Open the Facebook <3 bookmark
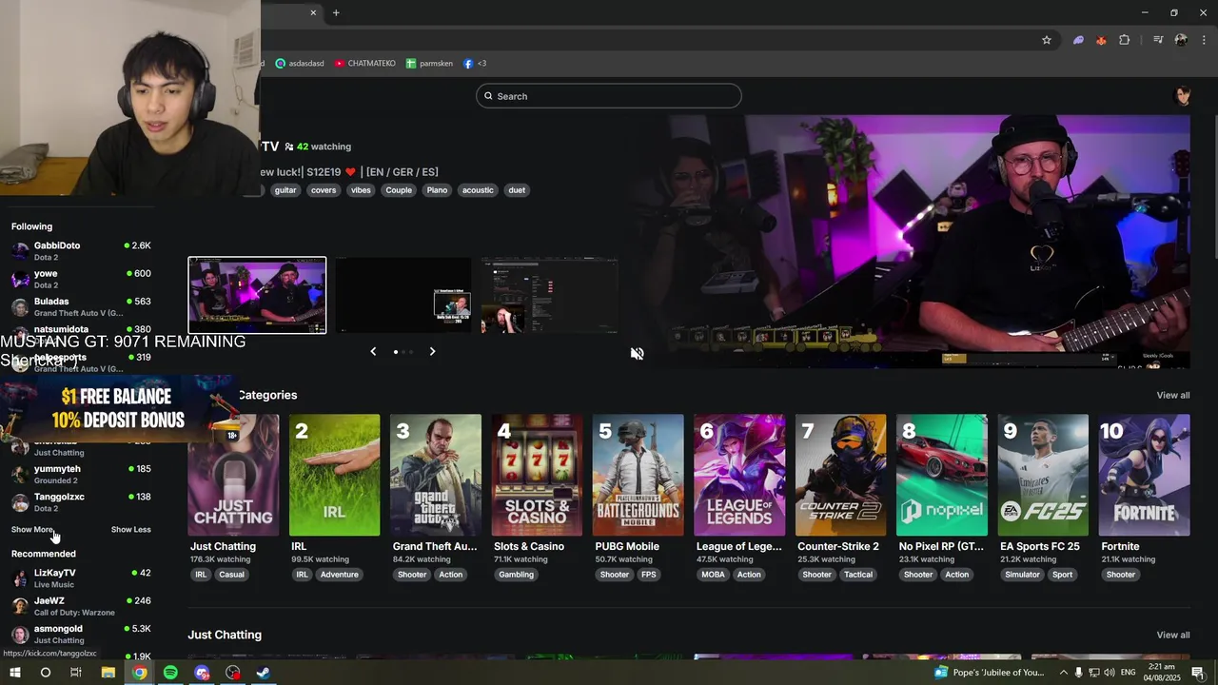Viewport: 1218px width, 685px height. point(475,63)
